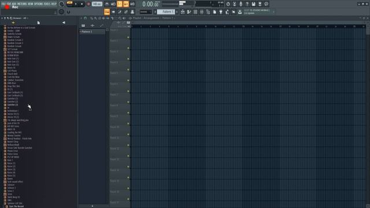Click the one-click audio recording microphone icon
The width and height of the screenshot is (370, 208).
240,4
